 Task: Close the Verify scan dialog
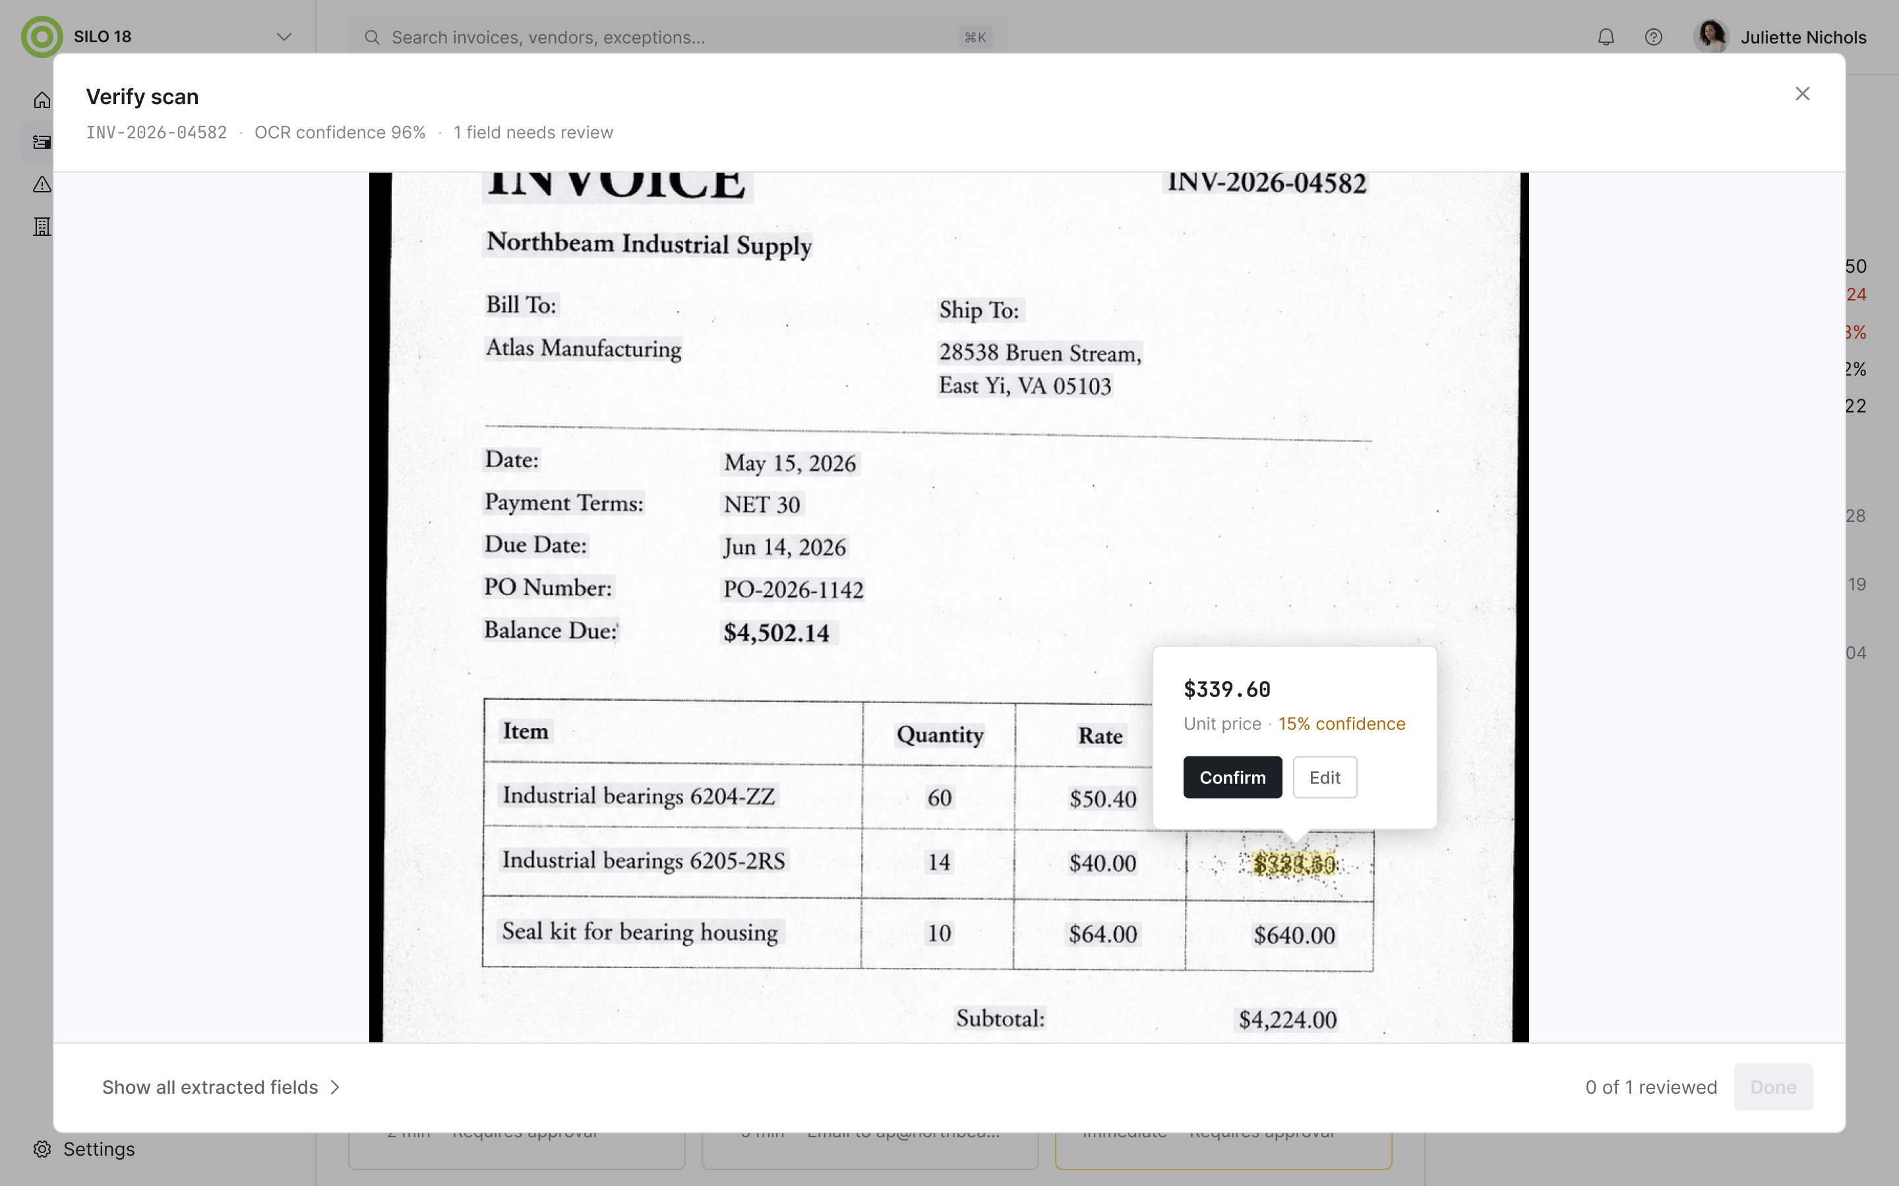1803,94
